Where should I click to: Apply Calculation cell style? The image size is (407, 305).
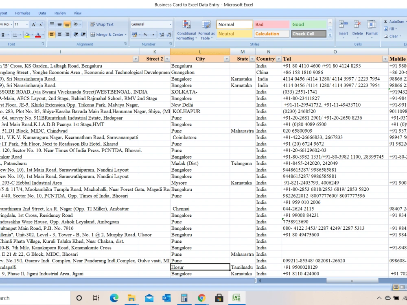click(271, 34)
